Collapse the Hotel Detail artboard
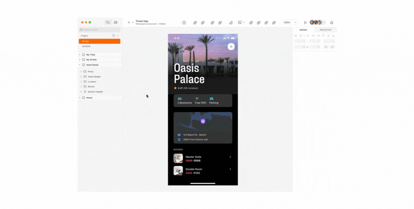 pos(80,65)
